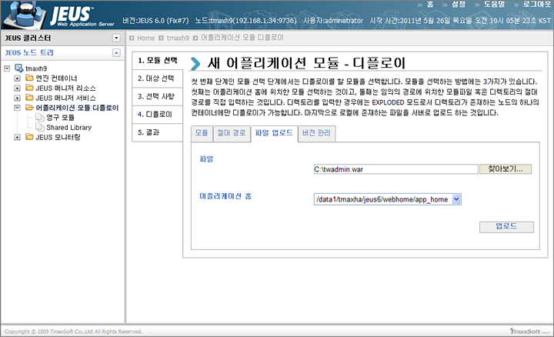Image resolution: width=554 pixels, height=337 pixels.
Task: Click the JEUS 매니저 리소스 folder icon
Action: click(29, 88)
